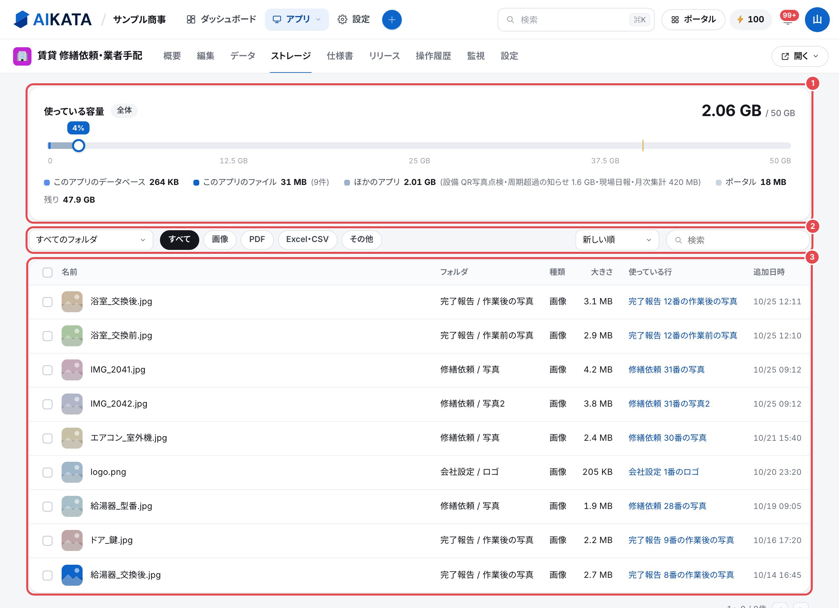The image size is (839, 608).
Task: Select the エアコン_室外機.jpg row checkbox
Action: click(x=47, y=438)
